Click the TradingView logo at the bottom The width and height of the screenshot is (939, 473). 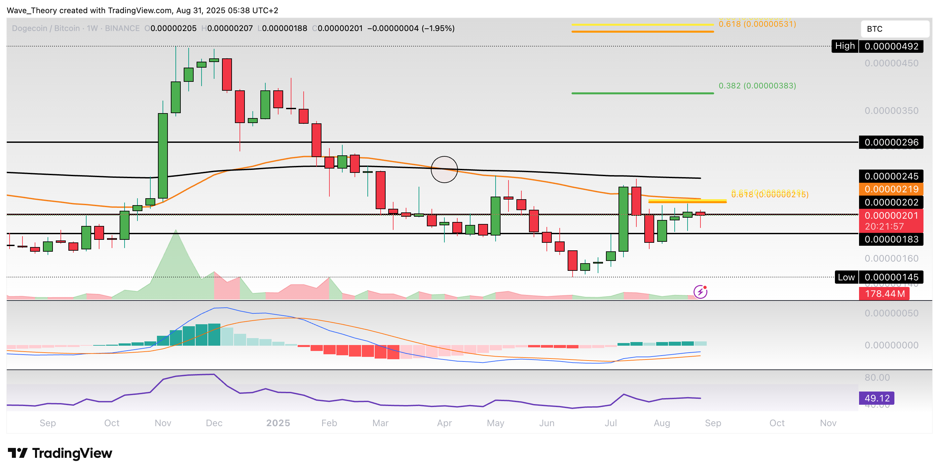tap(60, 453)
